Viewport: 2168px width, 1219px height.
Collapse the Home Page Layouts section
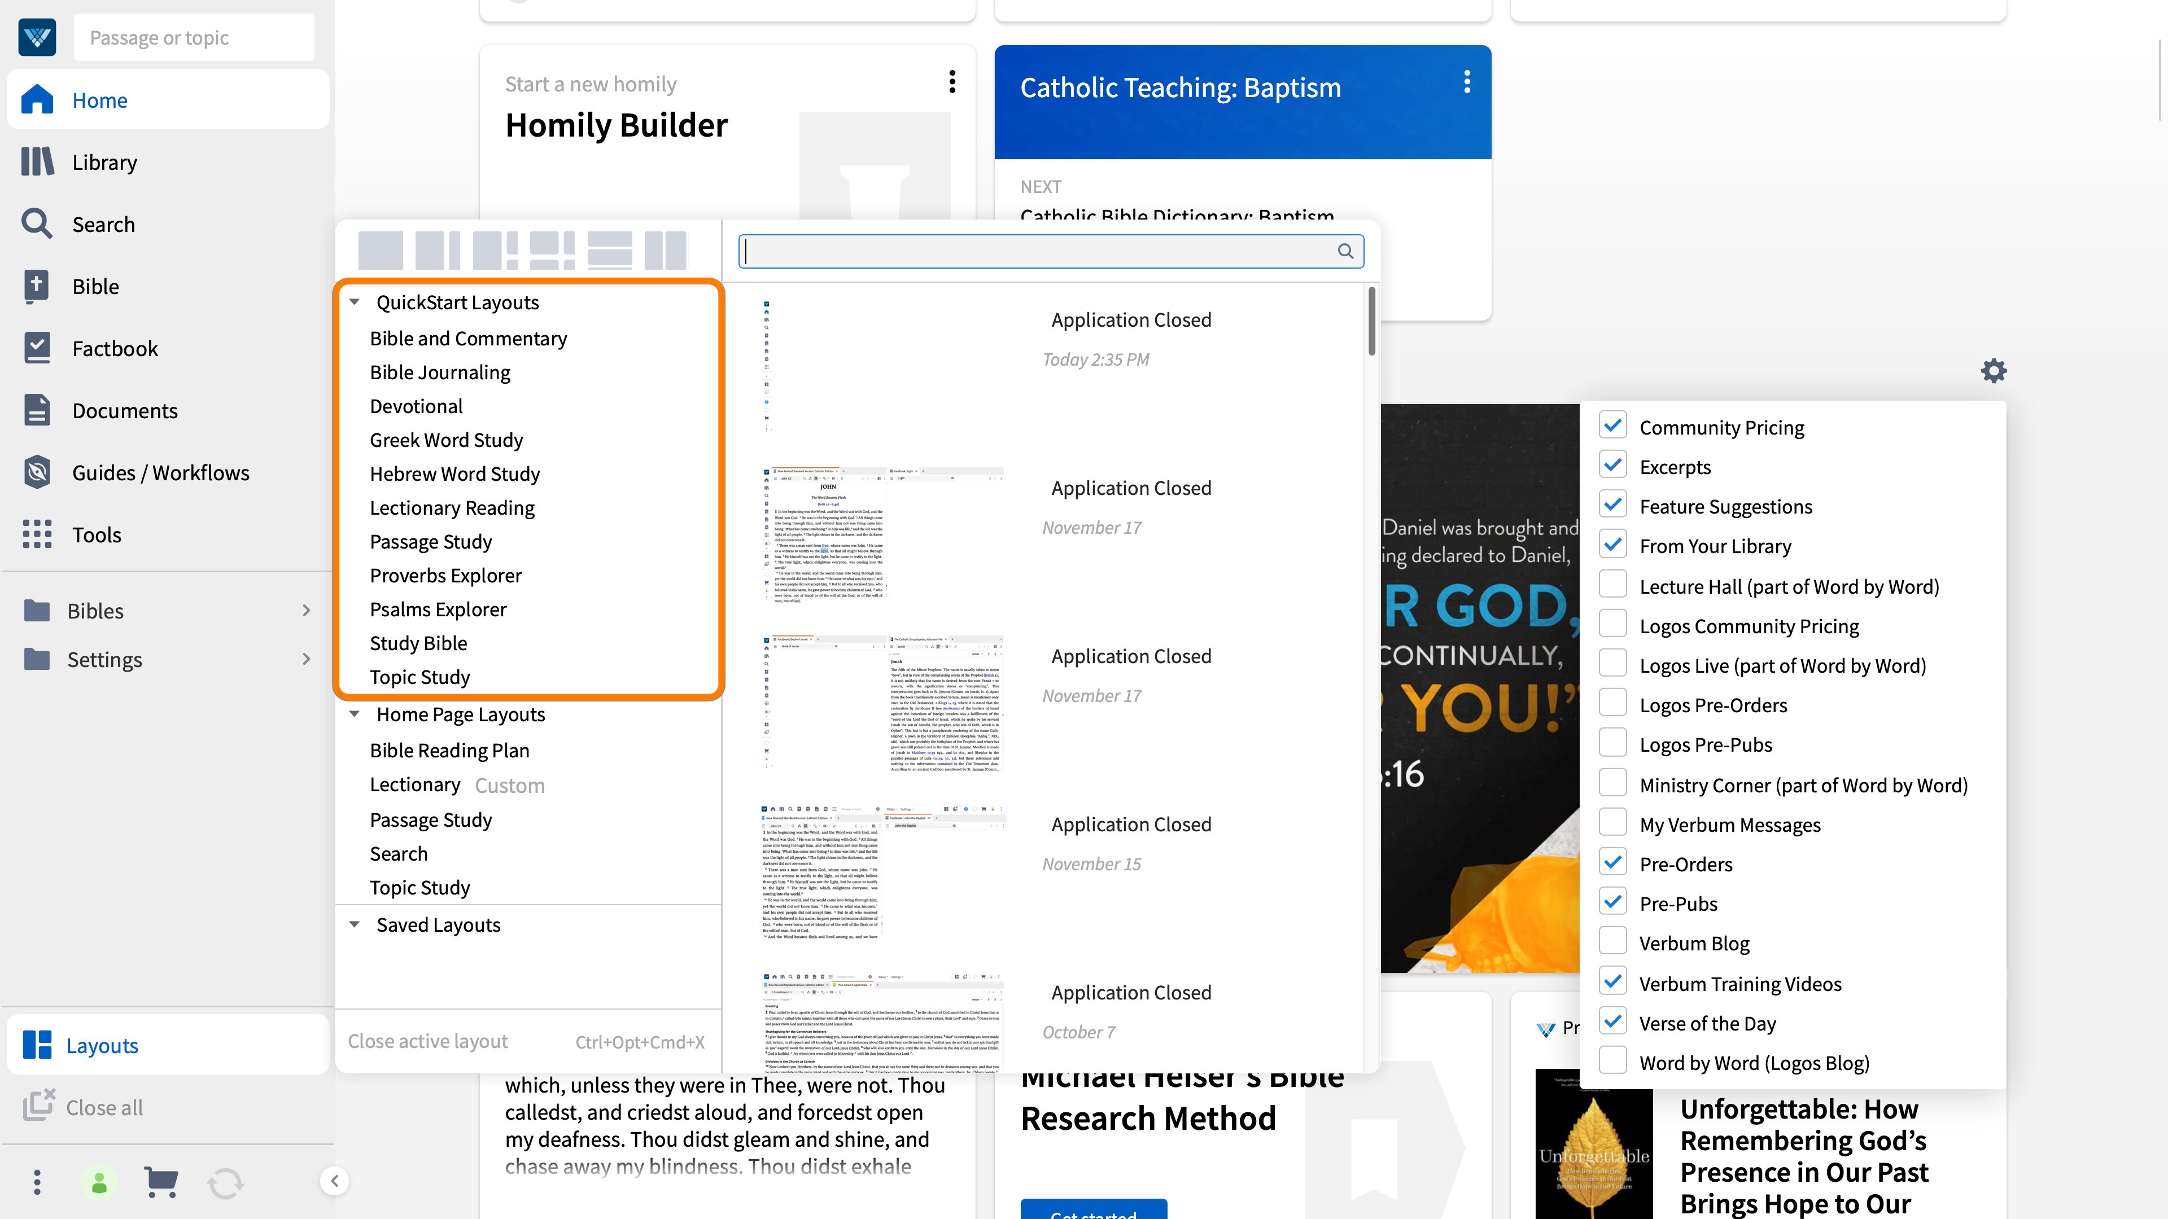pyautogui.click(x=355, y=713)
